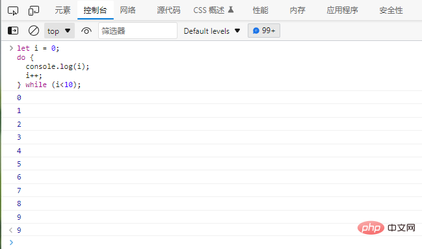Viewport: 422px width, 249px height.
Task: Open the top context dropdown
Action: 59,31
